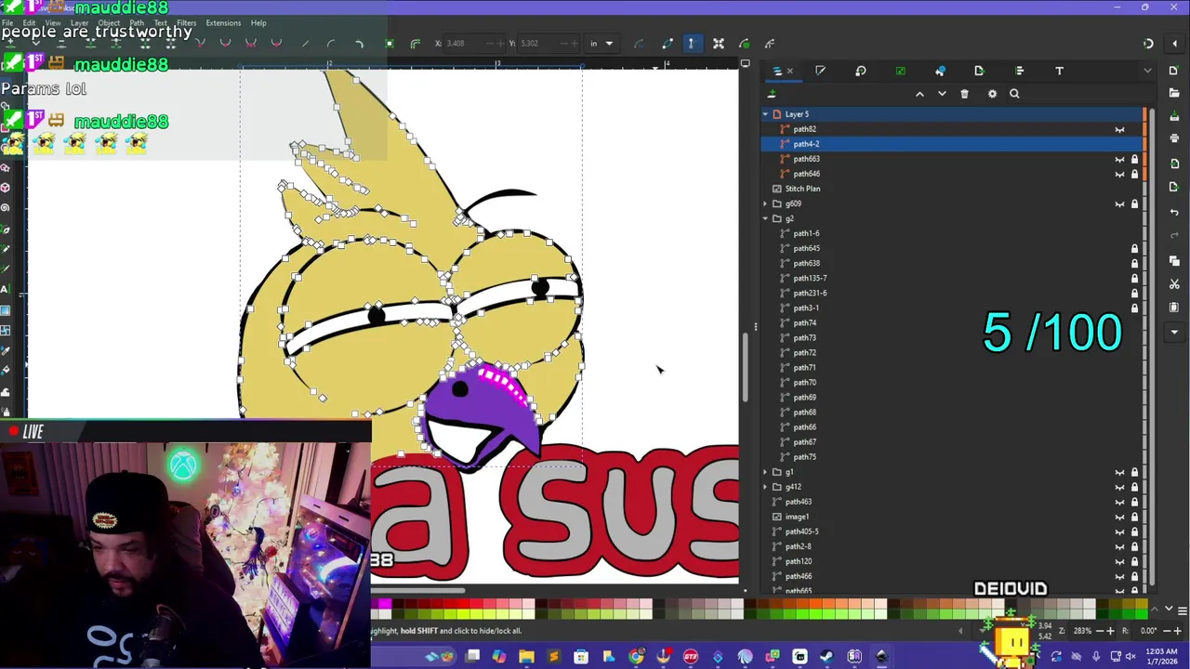Toggle visibility of group g1
Image resolution: width=1190 pixels, height=669 pixels.
point(1119,472)
